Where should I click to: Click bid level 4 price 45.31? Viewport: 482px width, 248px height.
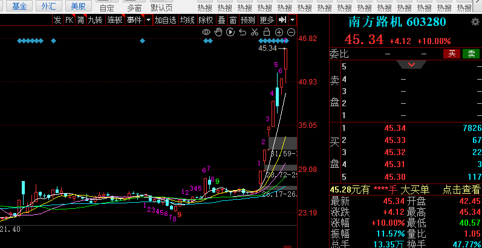pyautogui.click(x=395, y=165)
